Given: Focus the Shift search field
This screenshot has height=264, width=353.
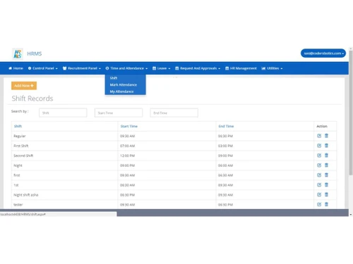Looking at the screenshot, I should pyautogui.click(x=63, y=113).
